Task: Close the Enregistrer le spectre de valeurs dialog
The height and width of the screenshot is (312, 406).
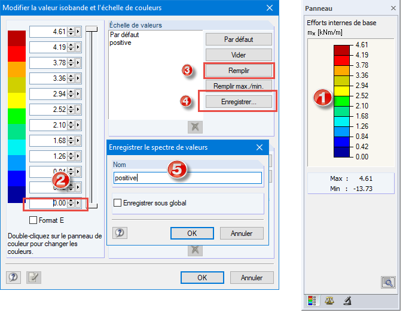Action: coord(260,147)
